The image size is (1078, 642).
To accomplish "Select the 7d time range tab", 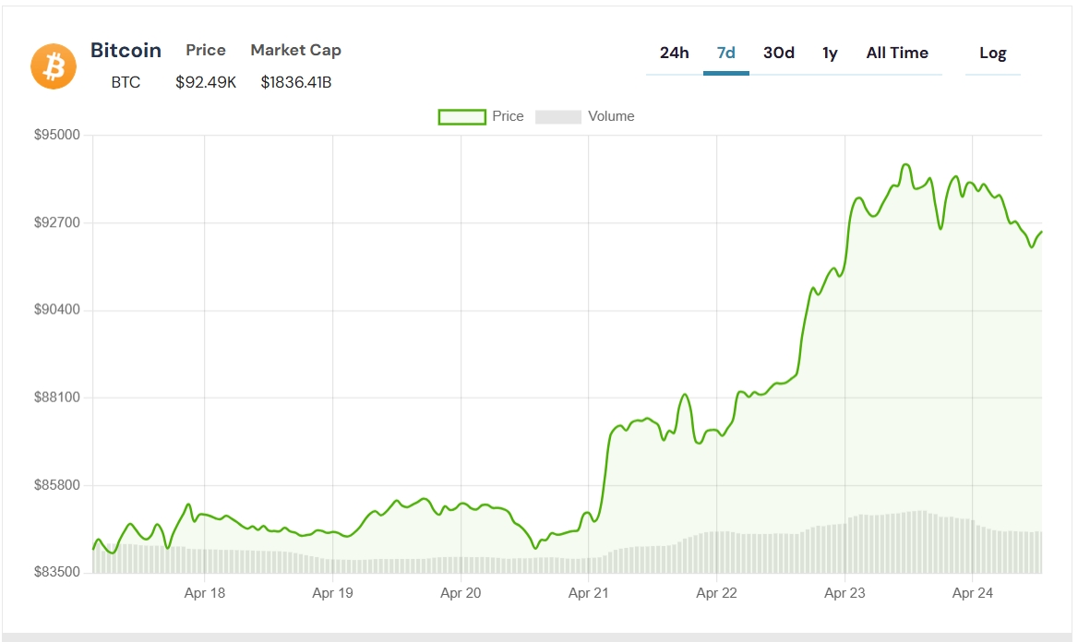I will click(x=726, y=53).
